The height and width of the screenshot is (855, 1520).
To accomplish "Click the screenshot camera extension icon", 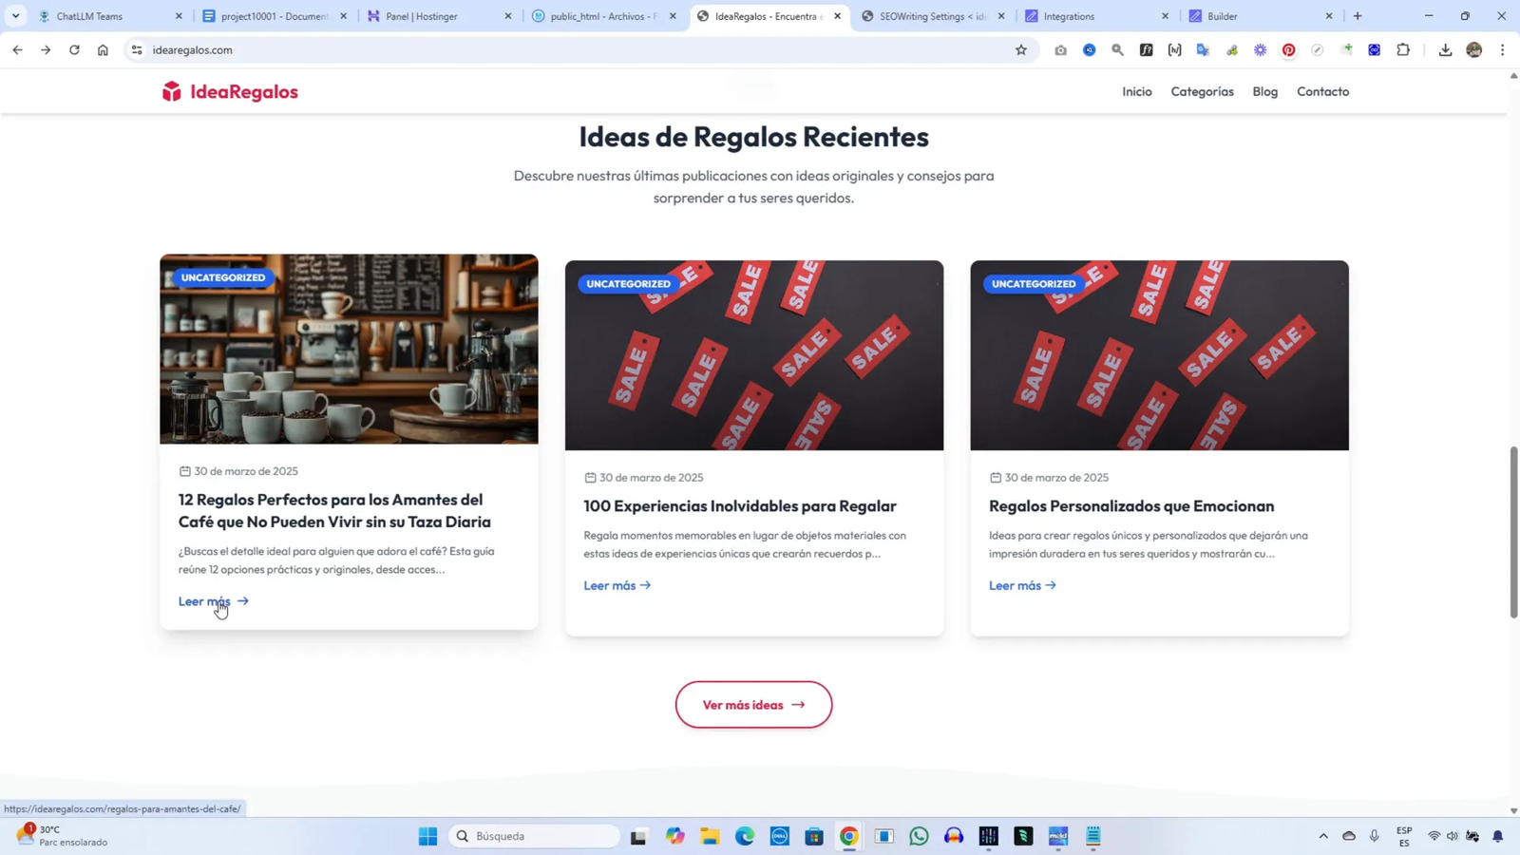I will [x=1062, y=50].
